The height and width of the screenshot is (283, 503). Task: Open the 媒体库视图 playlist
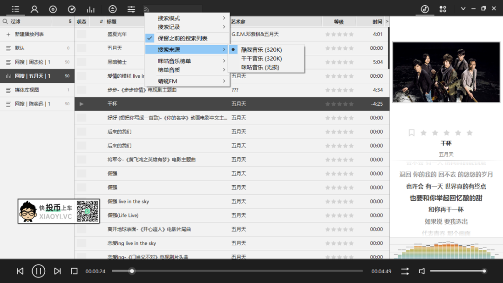37,90
